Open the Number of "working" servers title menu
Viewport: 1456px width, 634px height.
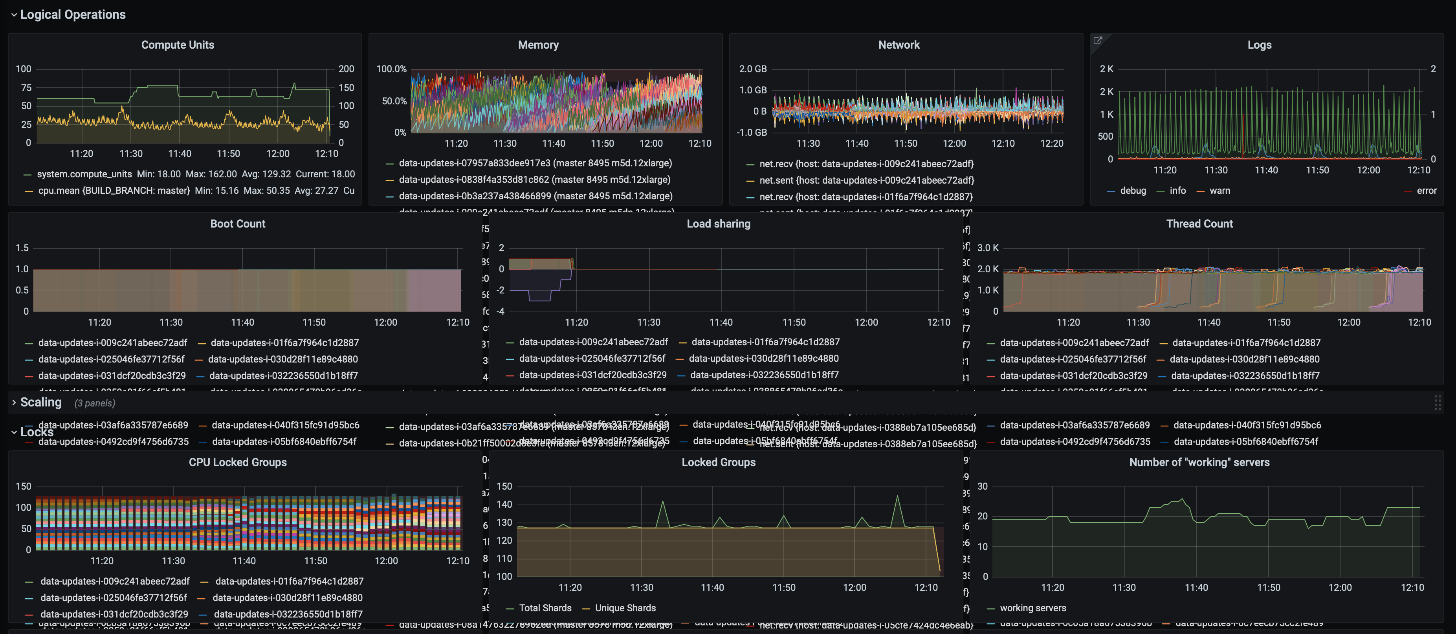tap(1199, 462)
